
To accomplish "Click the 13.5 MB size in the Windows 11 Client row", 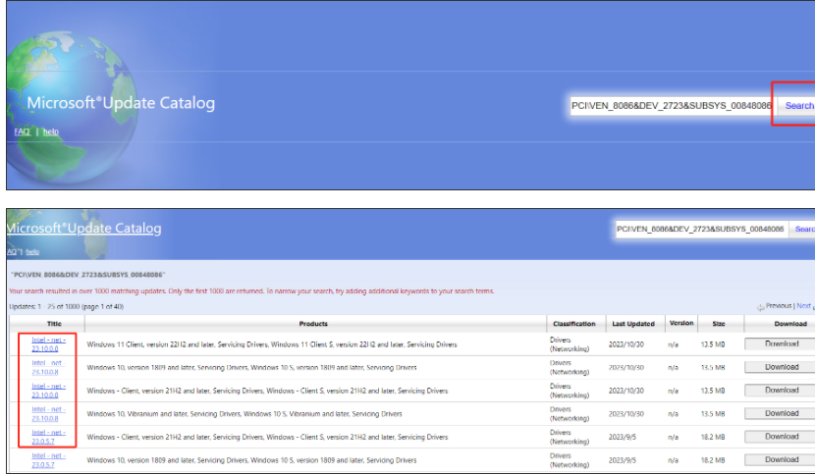I will click(713, 344).
